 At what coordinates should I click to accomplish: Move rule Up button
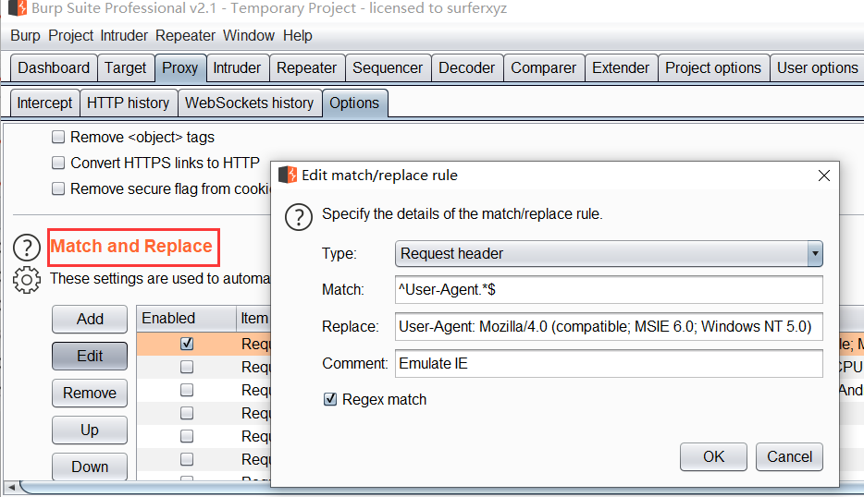point(90,430)
